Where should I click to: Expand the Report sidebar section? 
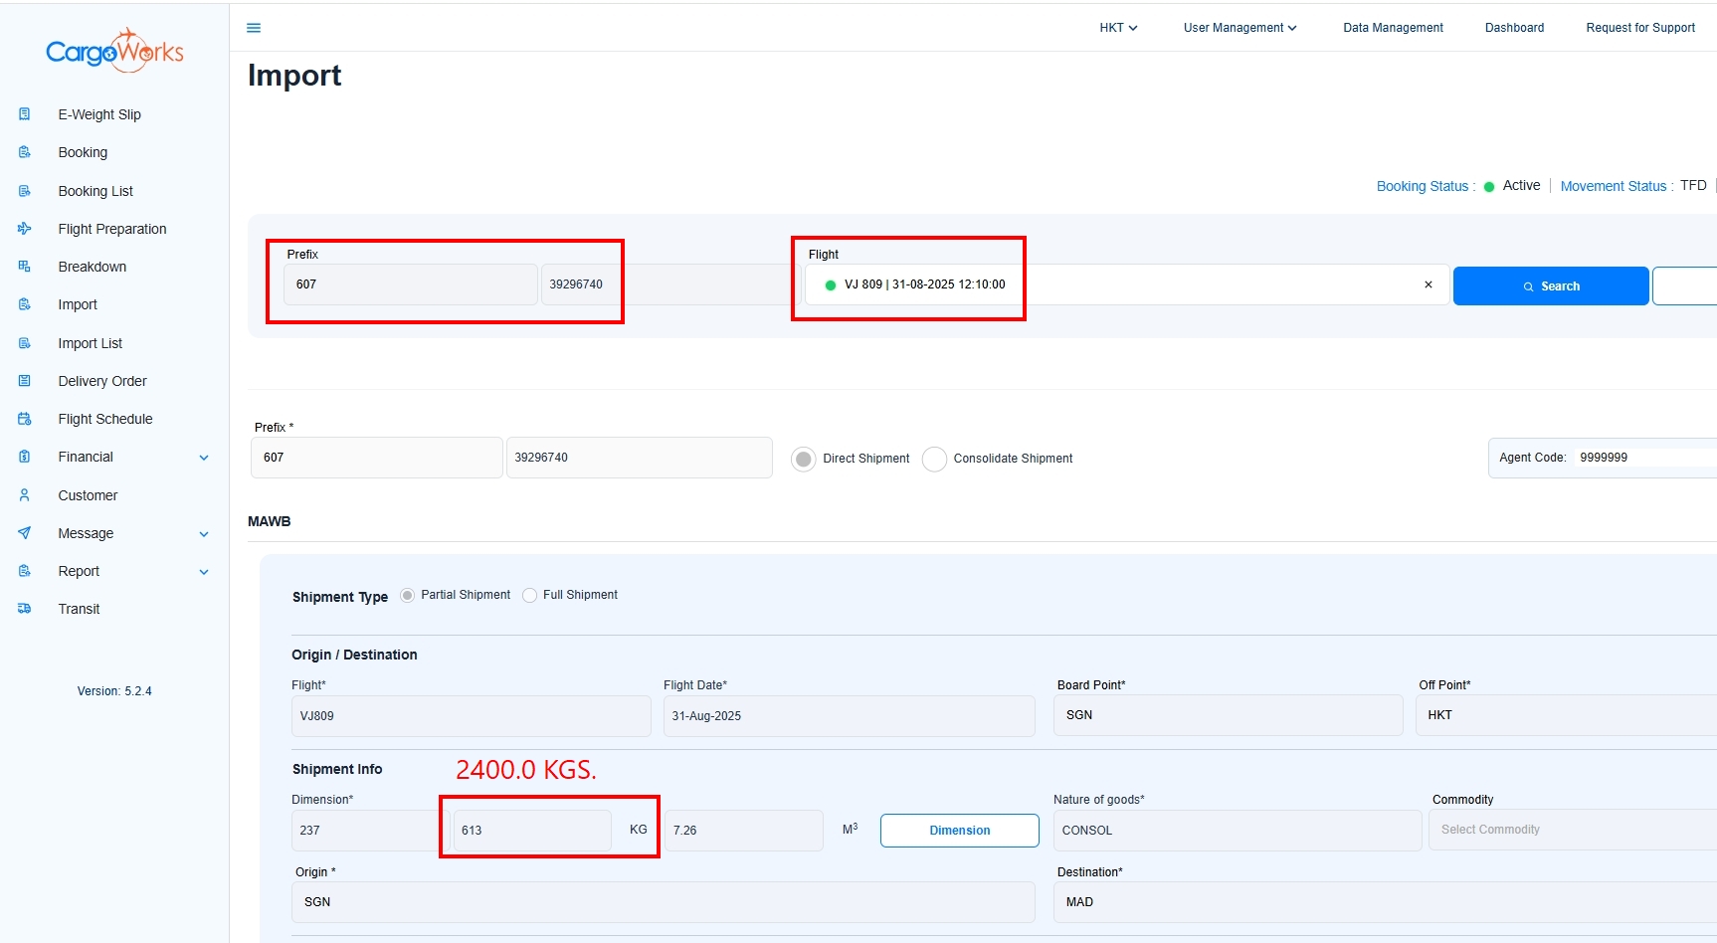pyautogui.click(x=203, y=572)
